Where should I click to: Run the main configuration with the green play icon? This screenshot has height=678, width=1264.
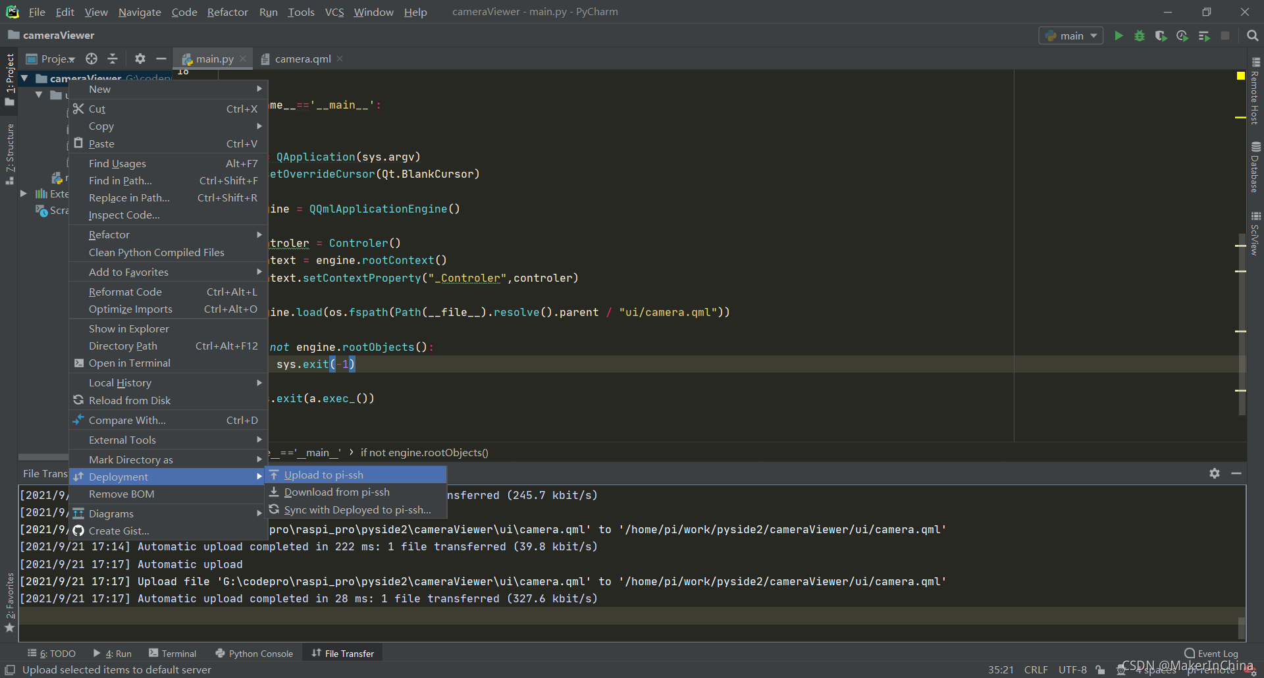[1119, 36]
